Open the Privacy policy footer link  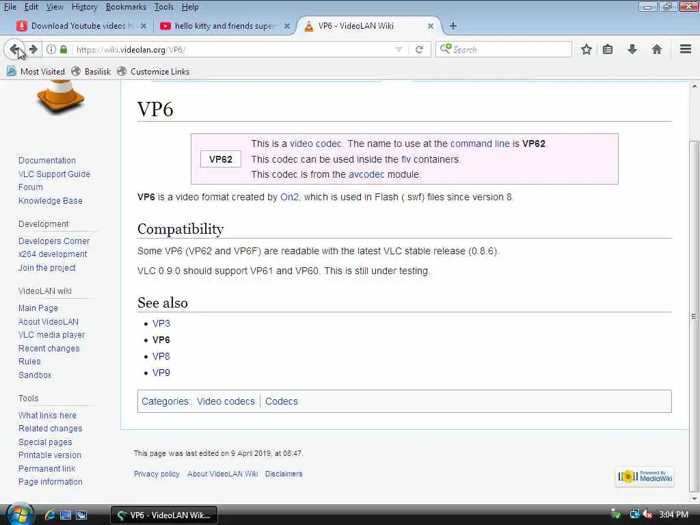click(157, 474)
